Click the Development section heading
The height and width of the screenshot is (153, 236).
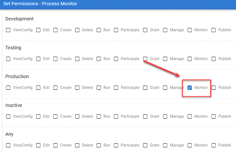20,19
